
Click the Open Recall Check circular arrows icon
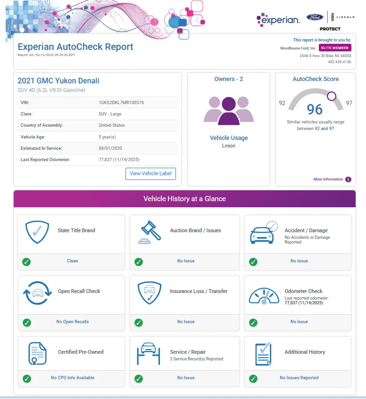(x=37, y=293)
